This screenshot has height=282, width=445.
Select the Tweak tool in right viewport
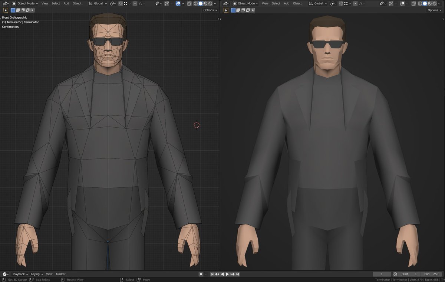(x=226, y=10)
